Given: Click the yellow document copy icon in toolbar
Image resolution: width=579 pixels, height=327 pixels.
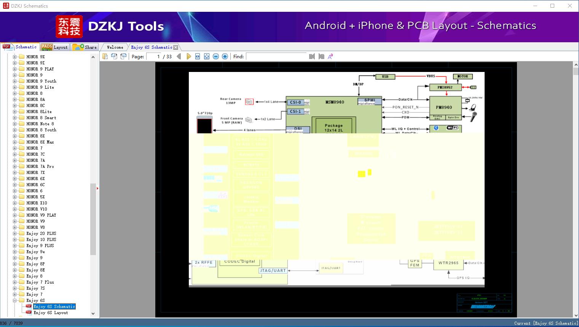Looking at the screenshot, I should (x=105, y=56).
